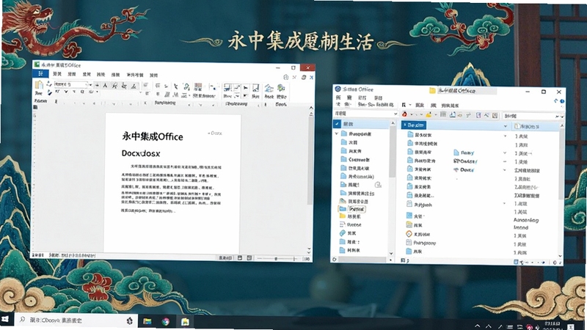Click the yellow highlighter icon in the file manager toolbar
The width and height of the screenshot is (587, 330).
[429, 115]
